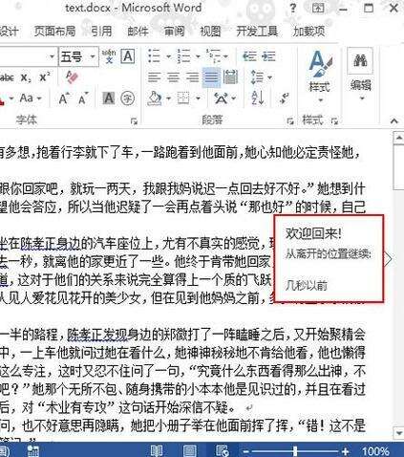
Task: Click 从离开的位置继续 link text
Action: [329, 254]
